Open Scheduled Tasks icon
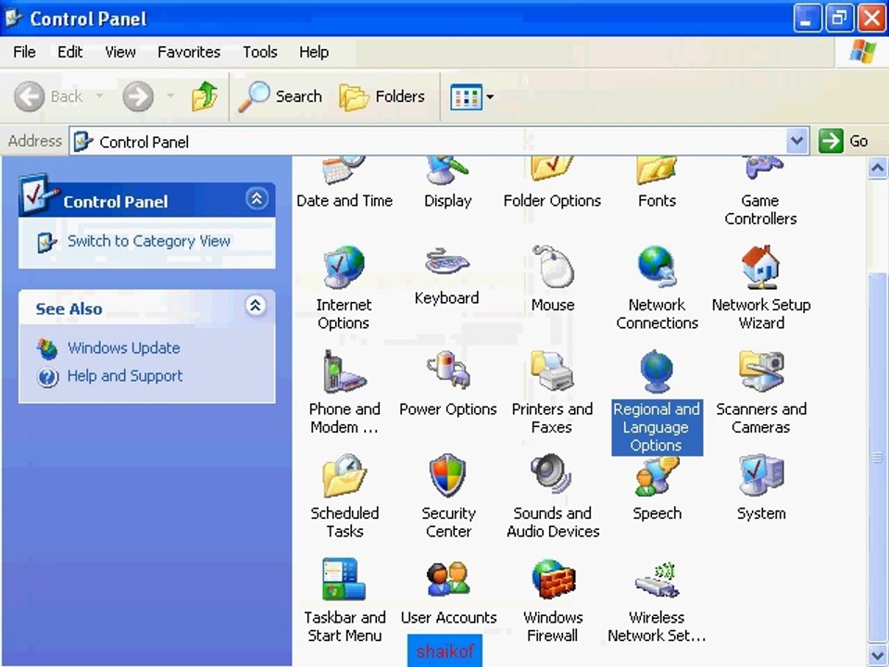The image size is (889, 667). (344, 475)
